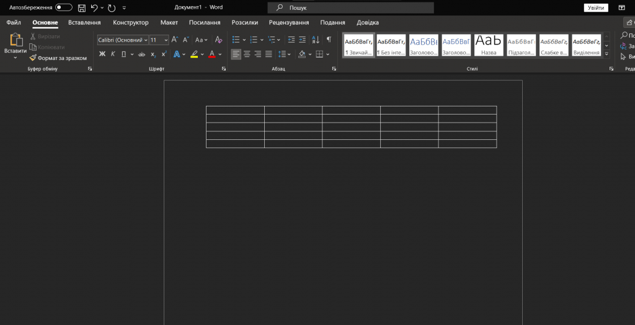Clear all formatting with eraser A icon
This screenshot has width=635, height=325.
tap(218, 40)
